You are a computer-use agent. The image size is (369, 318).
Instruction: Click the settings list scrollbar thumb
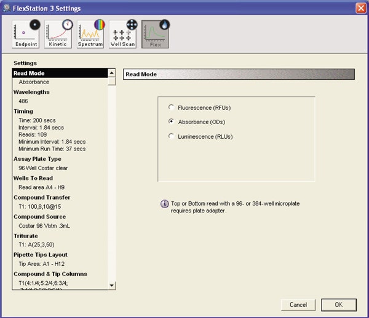pos(112,81)
